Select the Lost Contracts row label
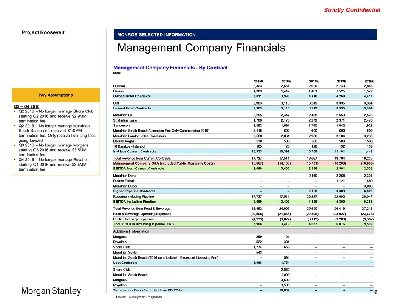Screen dimensions: 399x308 [x=125, y=262]
